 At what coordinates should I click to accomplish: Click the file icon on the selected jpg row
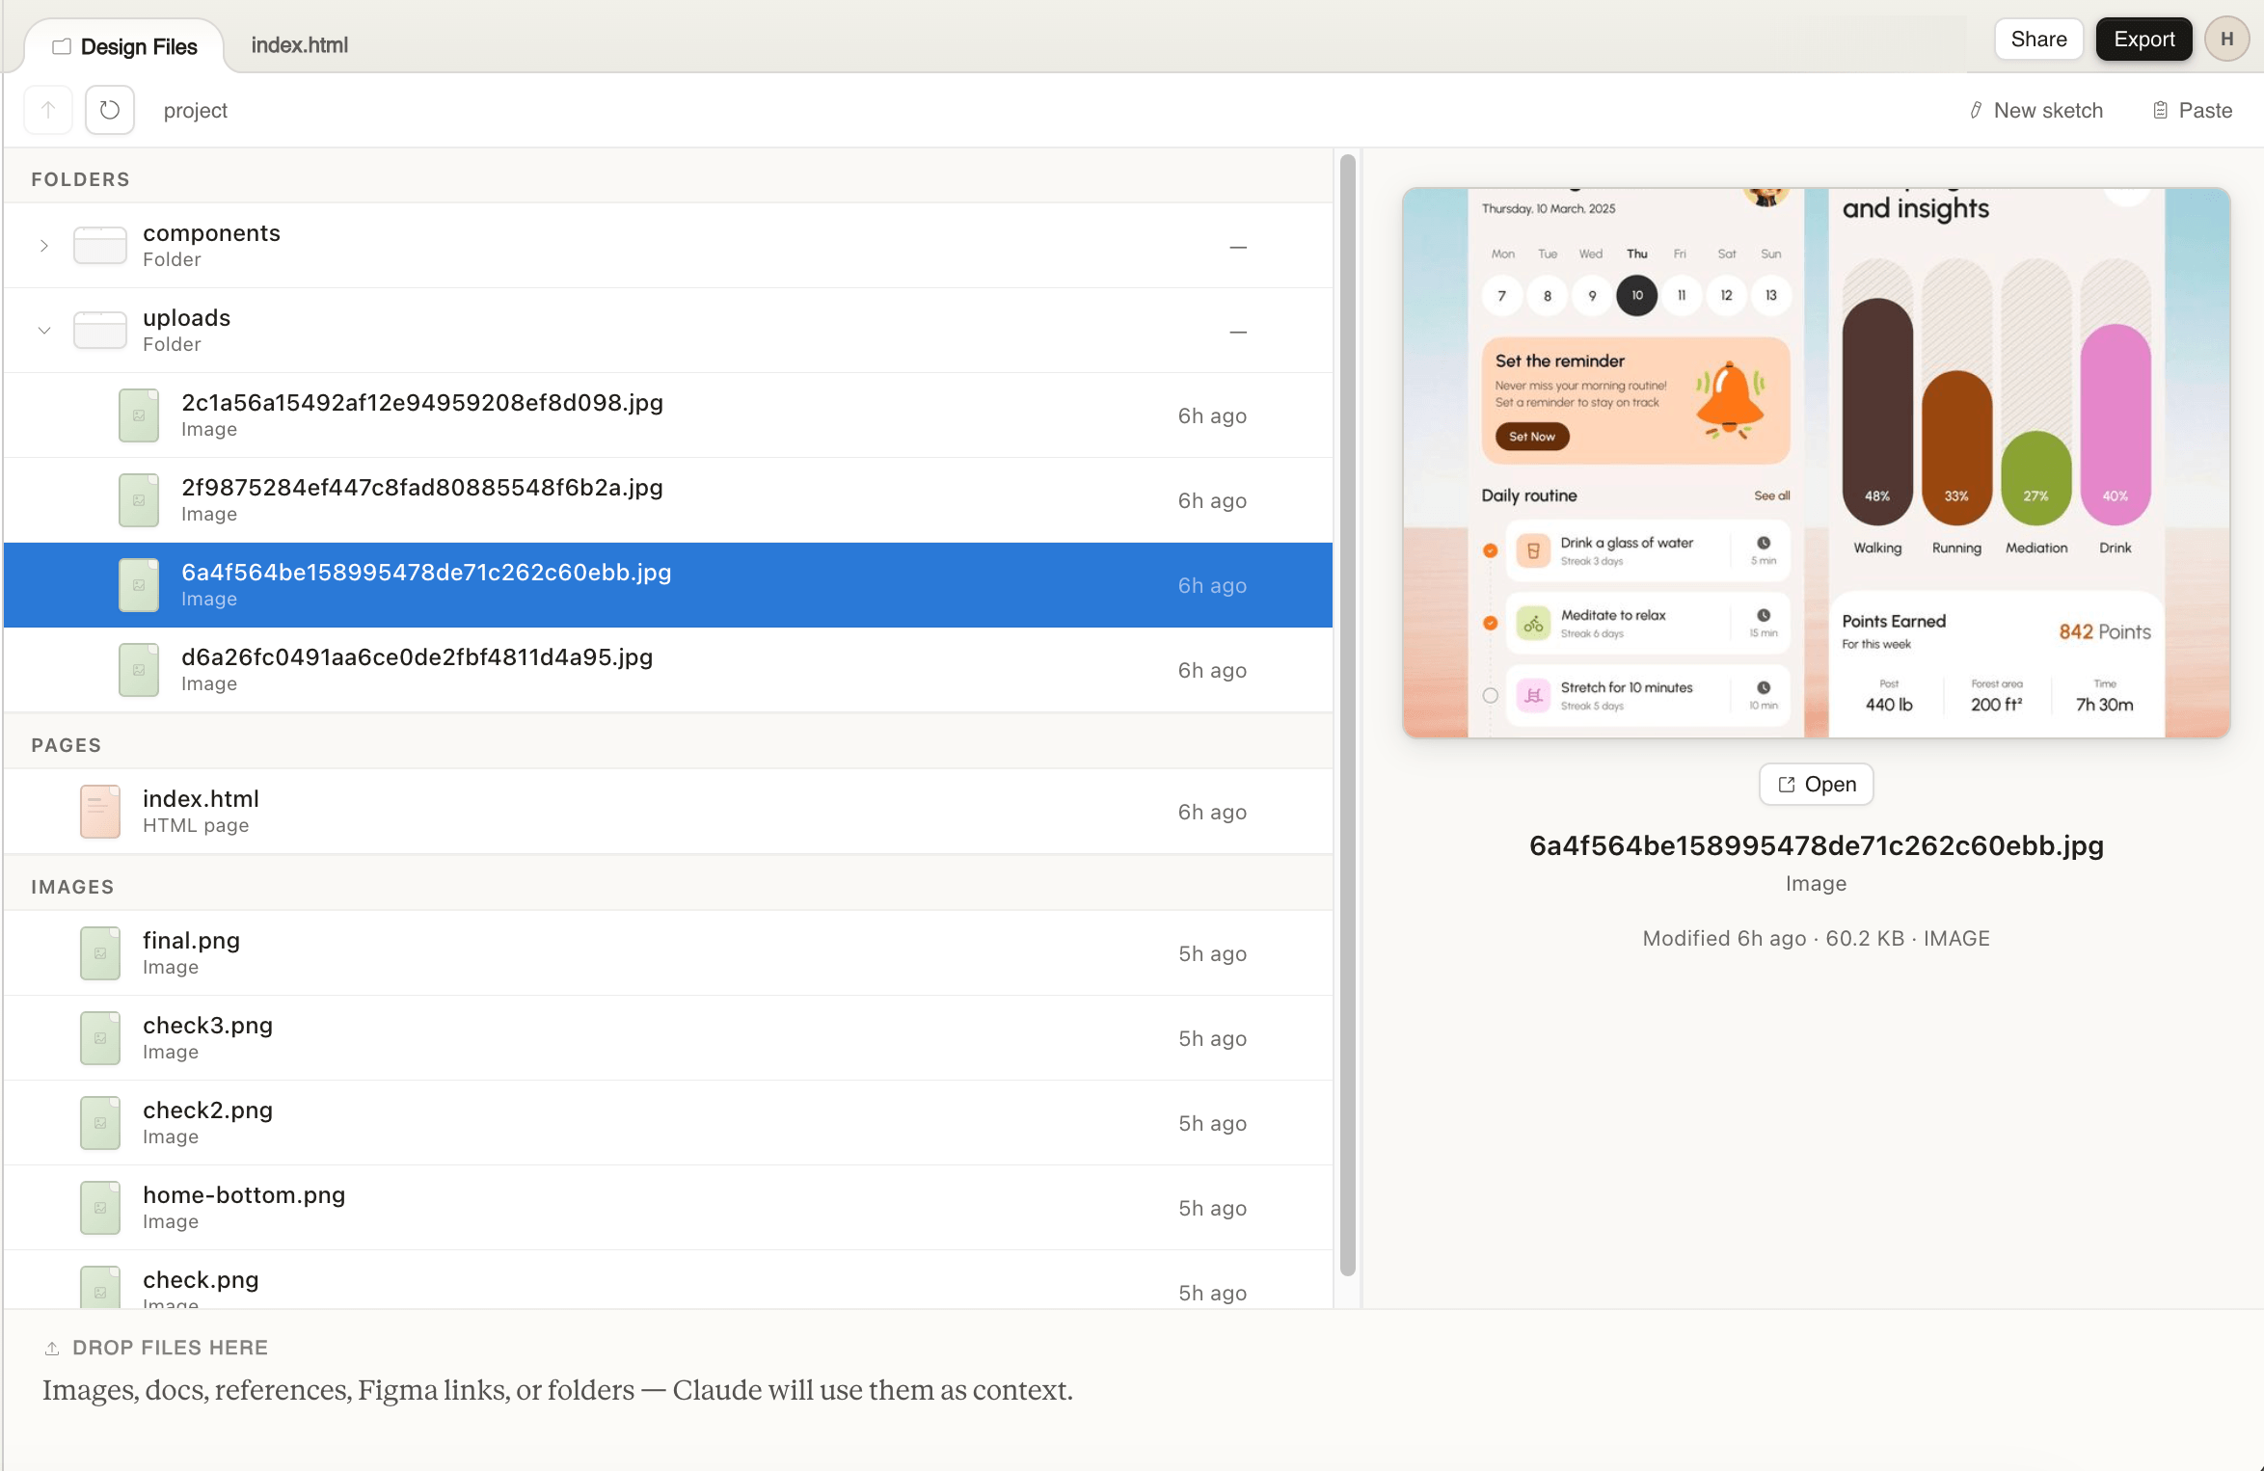tap(138, 585)
